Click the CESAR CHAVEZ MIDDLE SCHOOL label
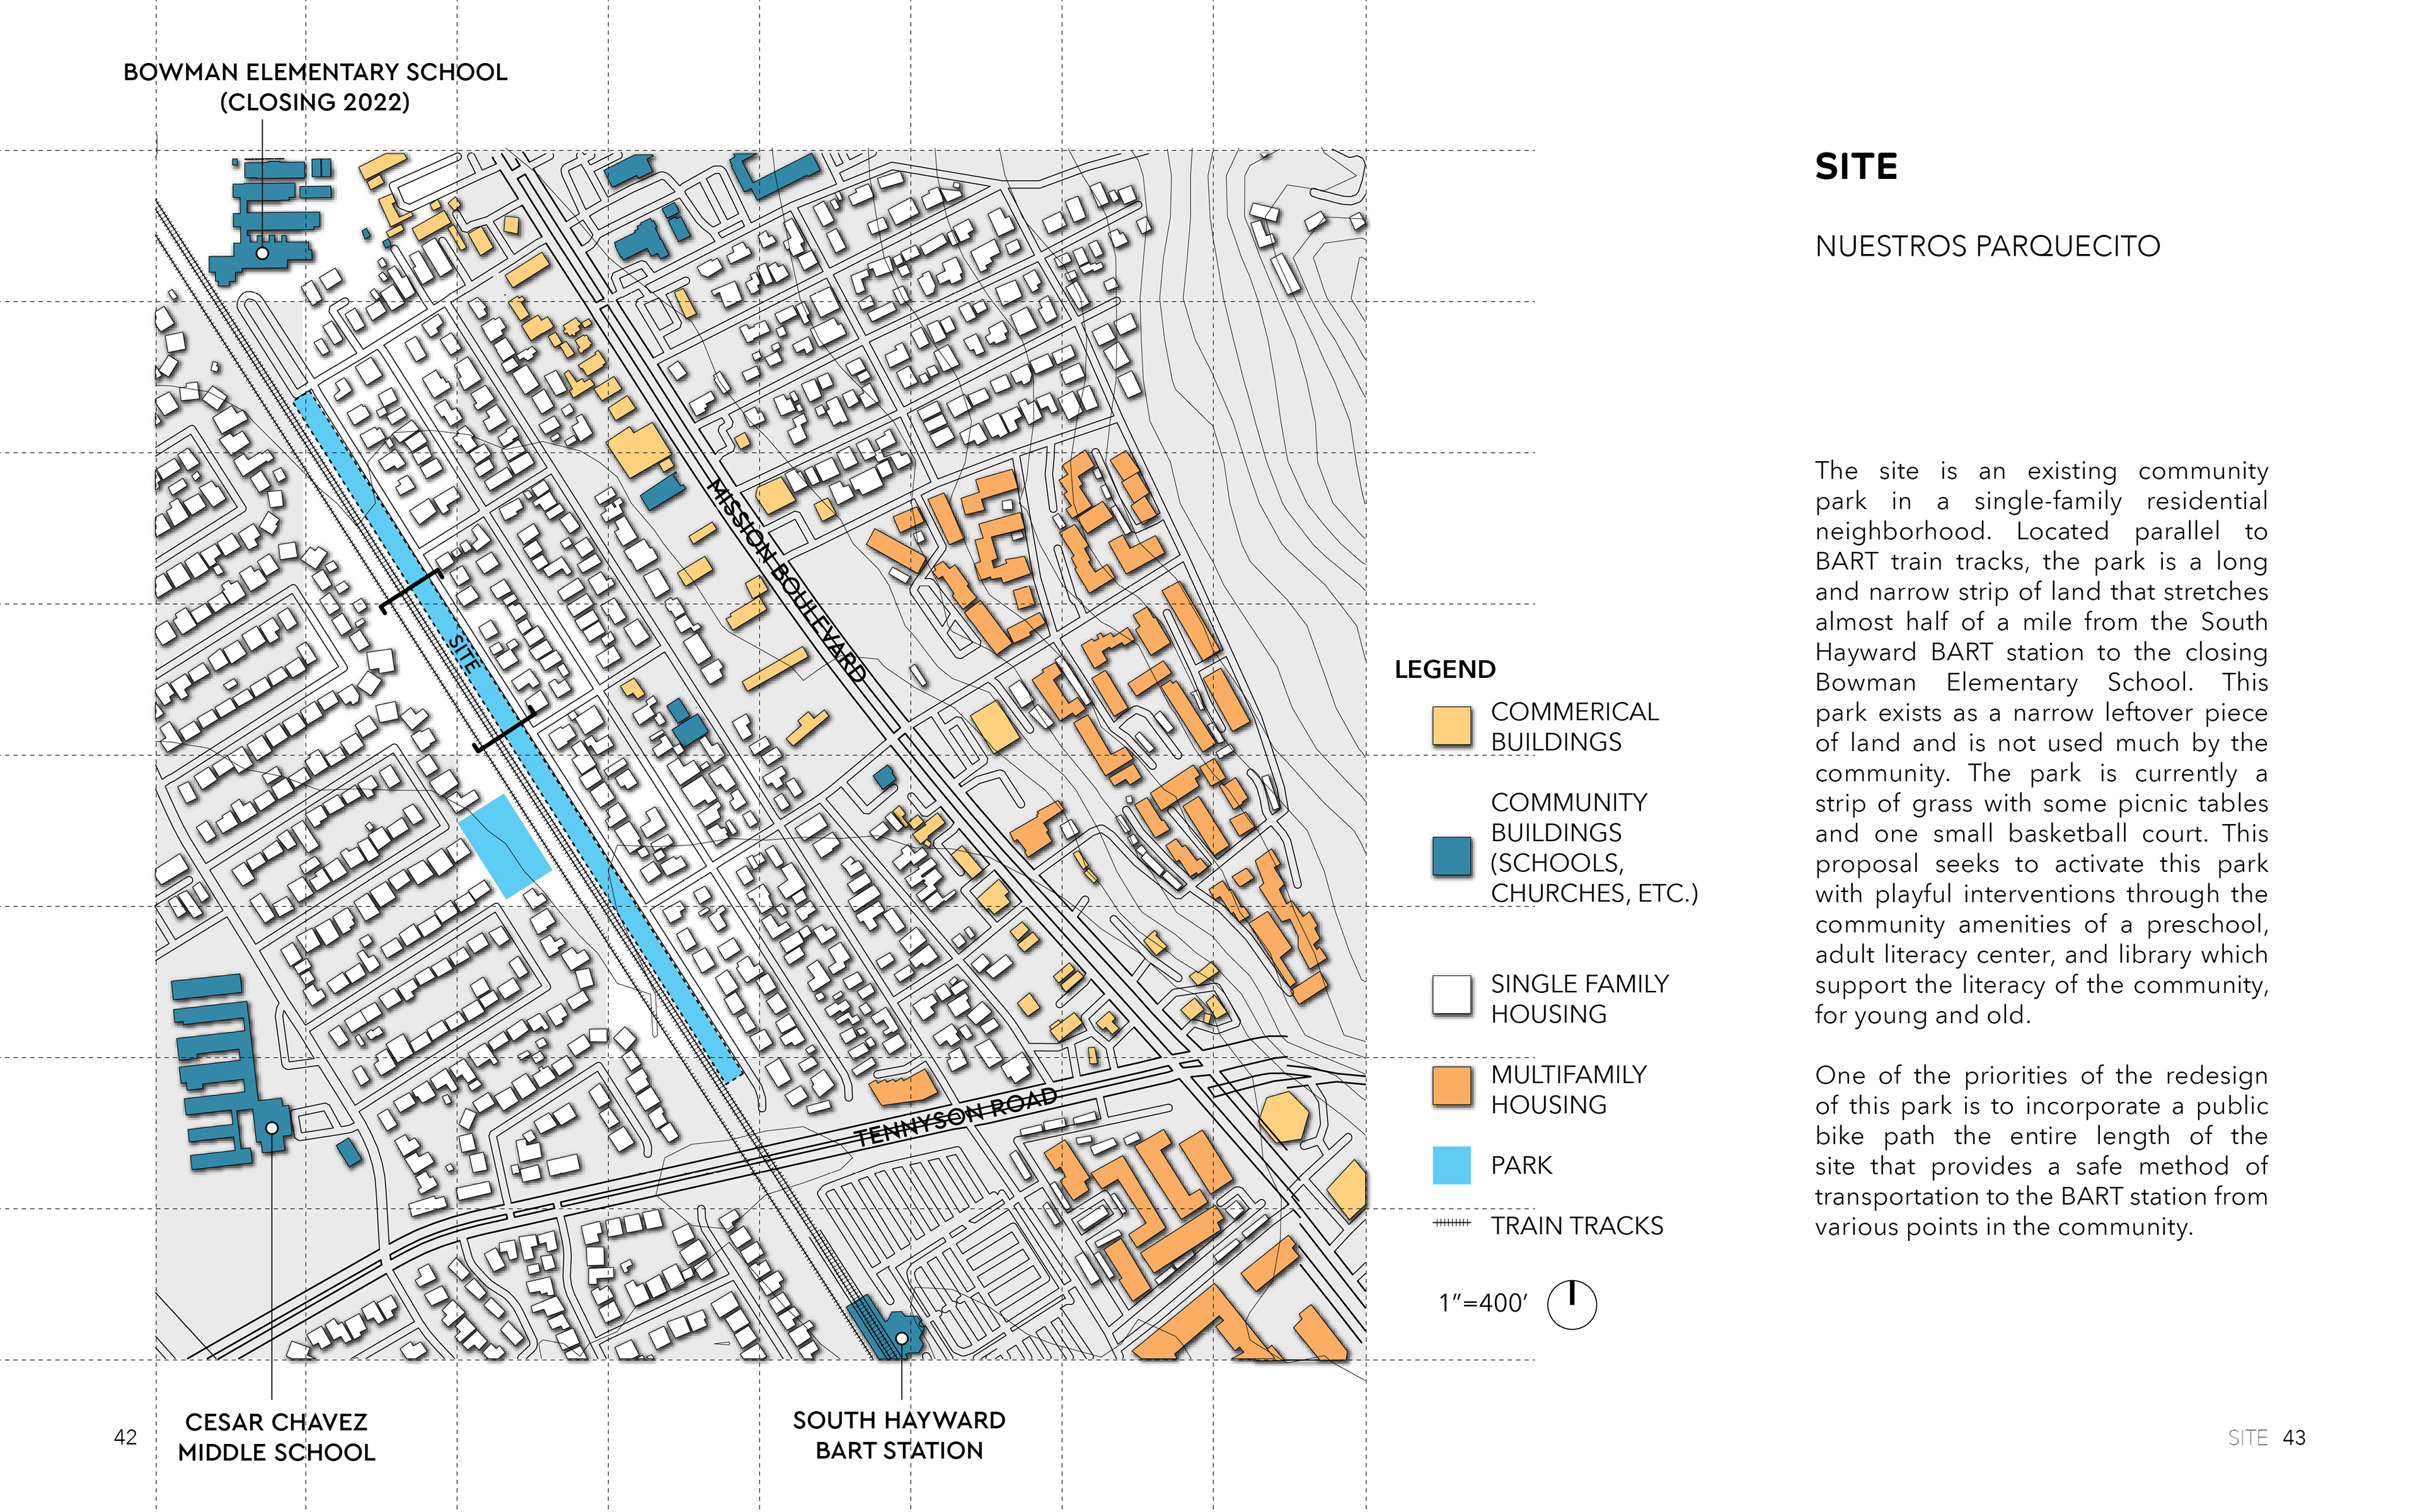The width and height of the screenshot is (2420, 1512). [x=276, y=1437]
